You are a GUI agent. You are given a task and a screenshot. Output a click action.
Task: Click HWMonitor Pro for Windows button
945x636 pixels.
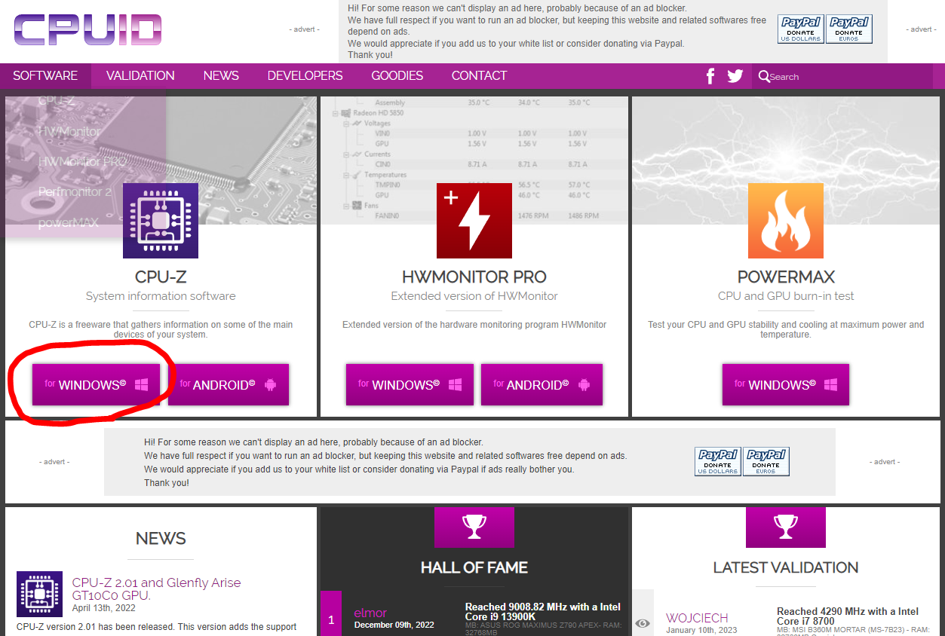coord(410,384)
